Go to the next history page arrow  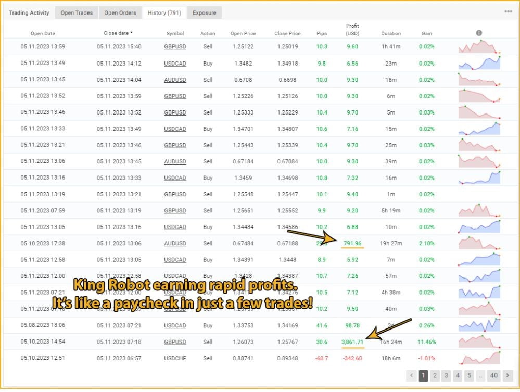pos(508,375)
